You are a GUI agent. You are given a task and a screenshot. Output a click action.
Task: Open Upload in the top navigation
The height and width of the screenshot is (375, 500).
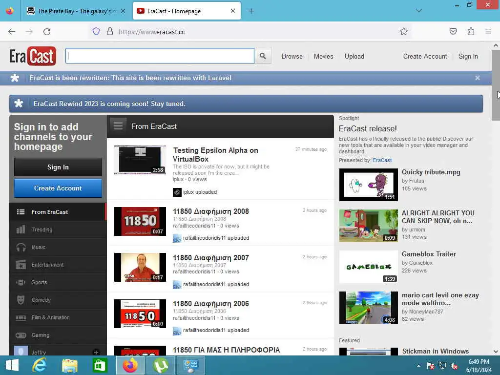point(354,57)
